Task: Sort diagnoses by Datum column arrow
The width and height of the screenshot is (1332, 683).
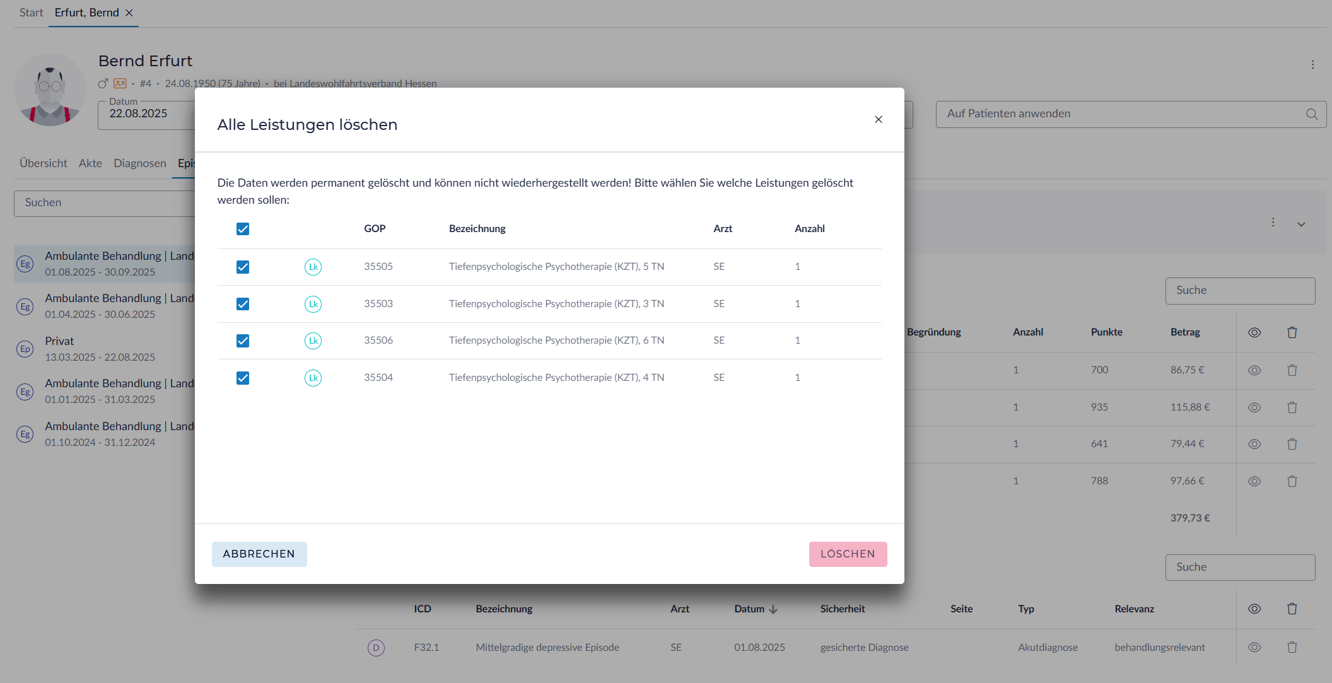Action: [774, 609]
